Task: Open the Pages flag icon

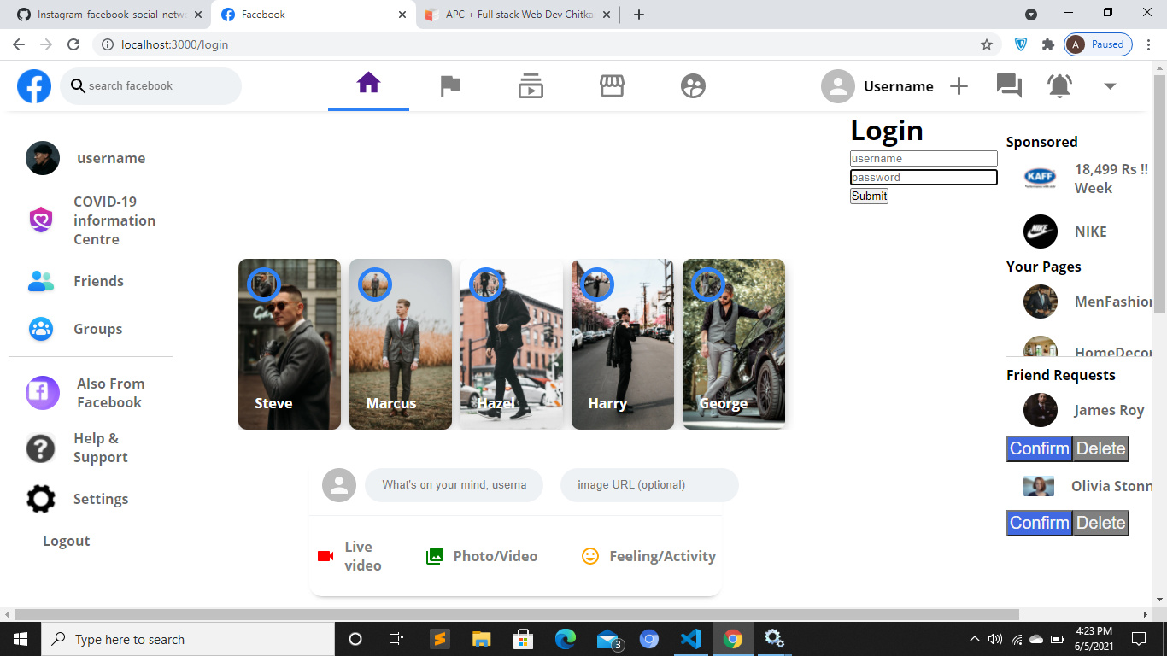Action: (449, 86)
